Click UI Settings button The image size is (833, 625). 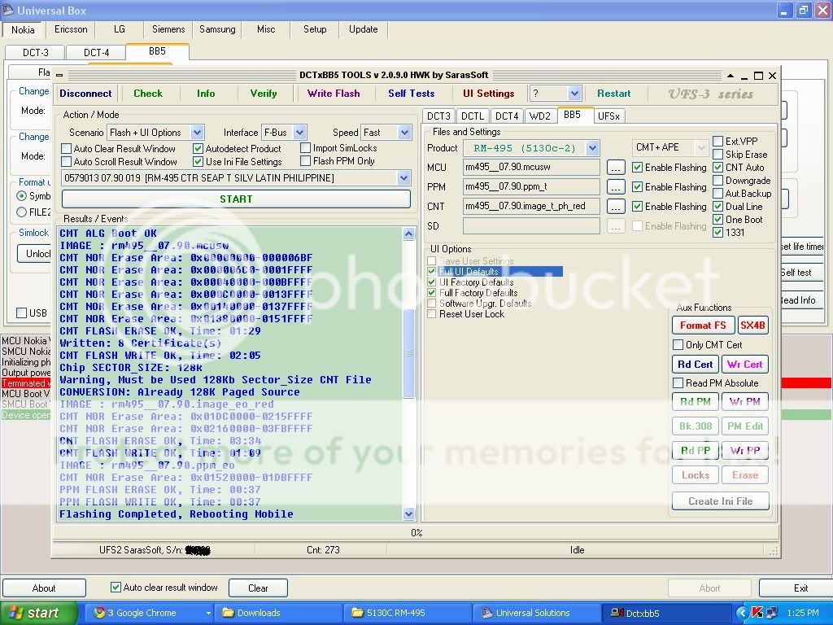click(x=488, y=94)
